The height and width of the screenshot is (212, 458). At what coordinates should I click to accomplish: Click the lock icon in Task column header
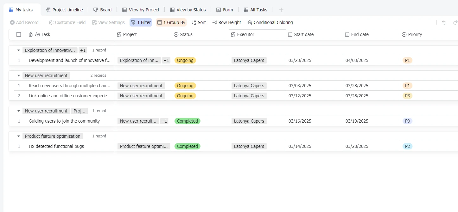pos(31,34)
